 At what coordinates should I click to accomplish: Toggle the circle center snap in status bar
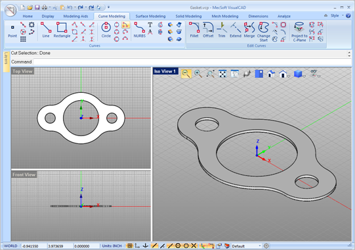tap(178, 245)
